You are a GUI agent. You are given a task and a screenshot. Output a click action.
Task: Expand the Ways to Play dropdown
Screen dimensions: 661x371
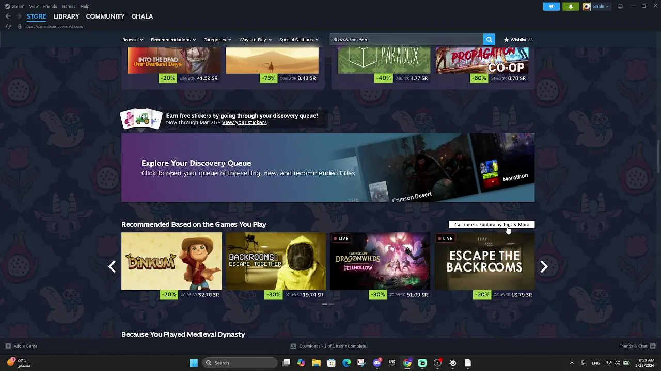click(x=255, y=40)
